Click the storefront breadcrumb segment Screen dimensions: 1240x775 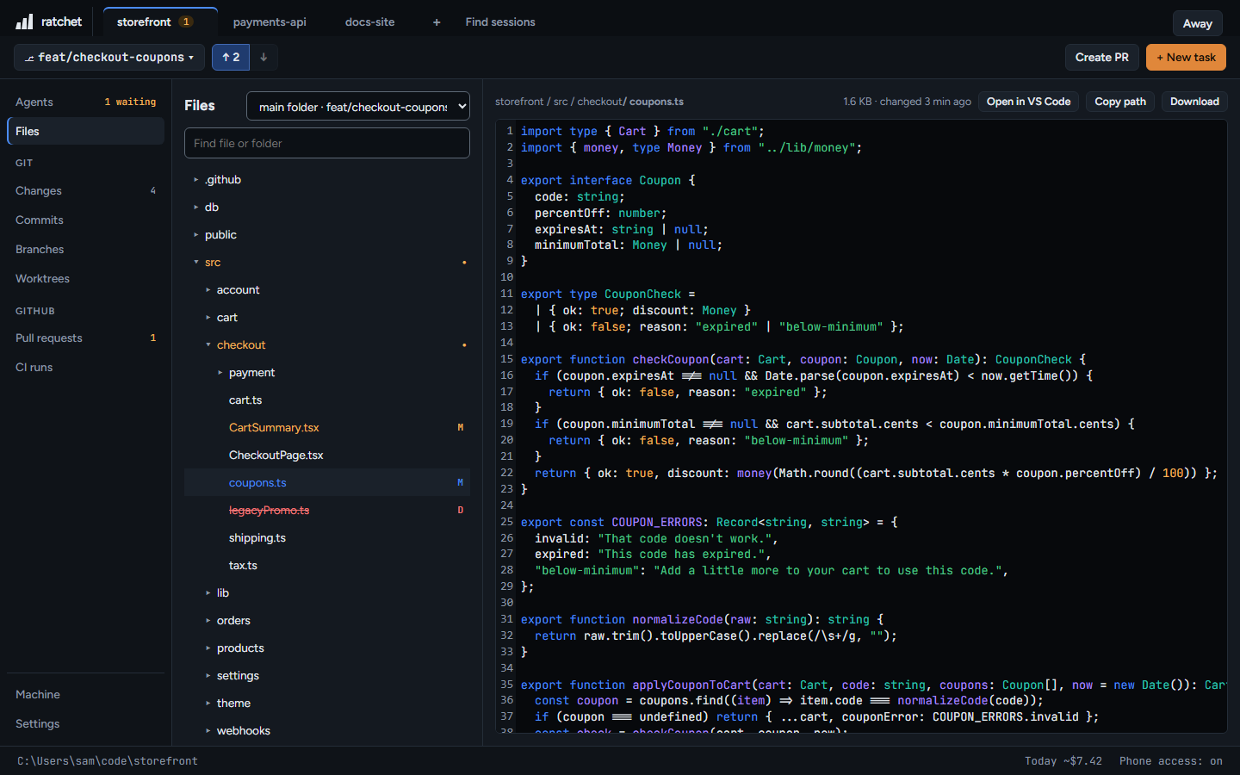point(519,102)
